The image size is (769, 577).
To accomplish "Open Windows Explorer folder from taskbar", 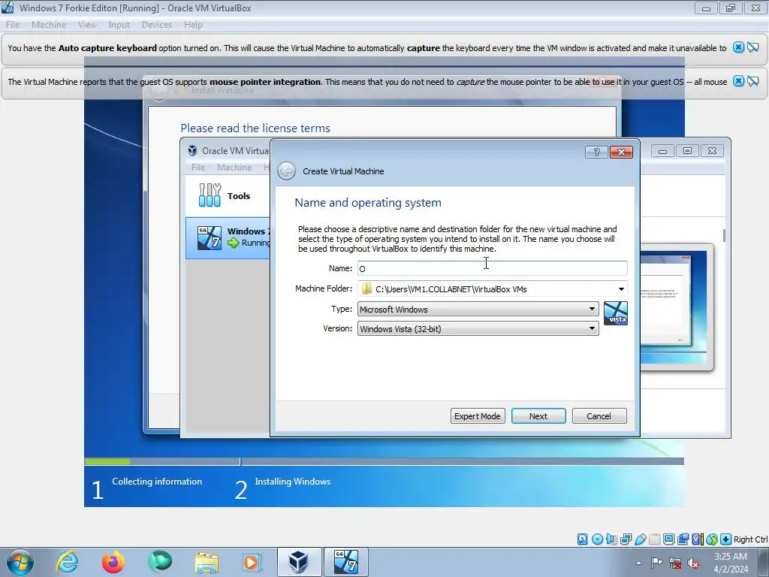I will (207, 562).
